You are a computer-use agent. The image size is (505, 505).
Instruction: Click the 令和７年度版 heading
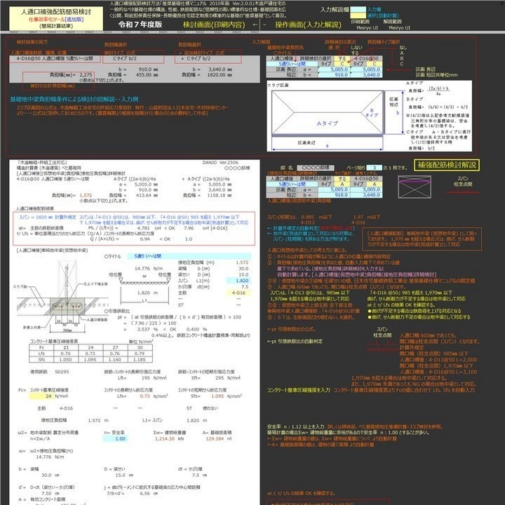tap(140, 25)
